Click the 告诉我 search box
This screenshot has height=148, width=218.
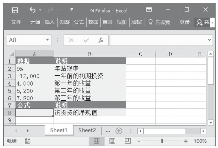(160, 22)
